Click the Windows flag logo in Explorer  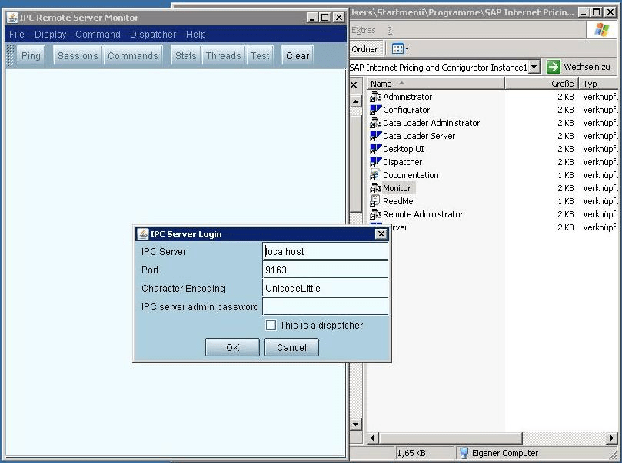(x=601, y=30)
